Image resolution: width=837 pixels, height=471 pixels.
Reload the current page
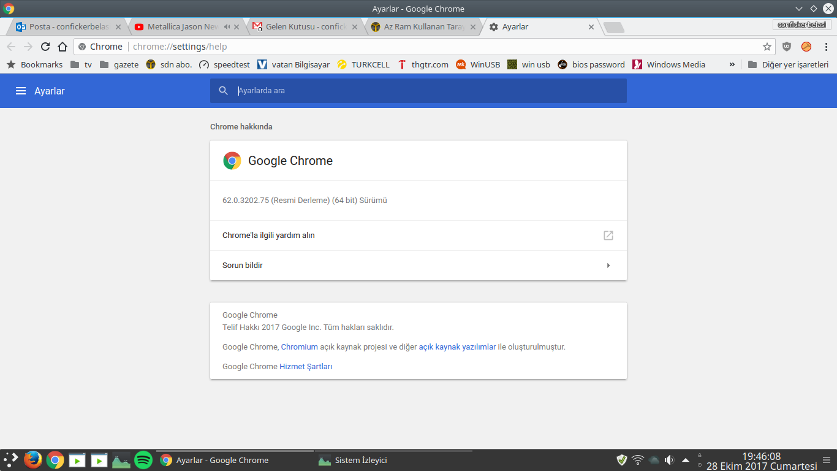tap(45, 47)
